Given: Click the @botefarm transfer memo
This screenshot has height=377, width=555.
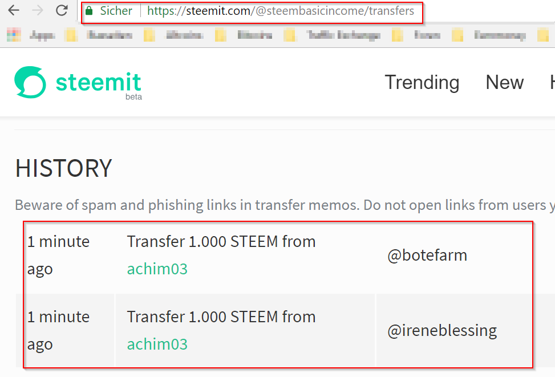Looking at the screenshot, I should 427,255.
